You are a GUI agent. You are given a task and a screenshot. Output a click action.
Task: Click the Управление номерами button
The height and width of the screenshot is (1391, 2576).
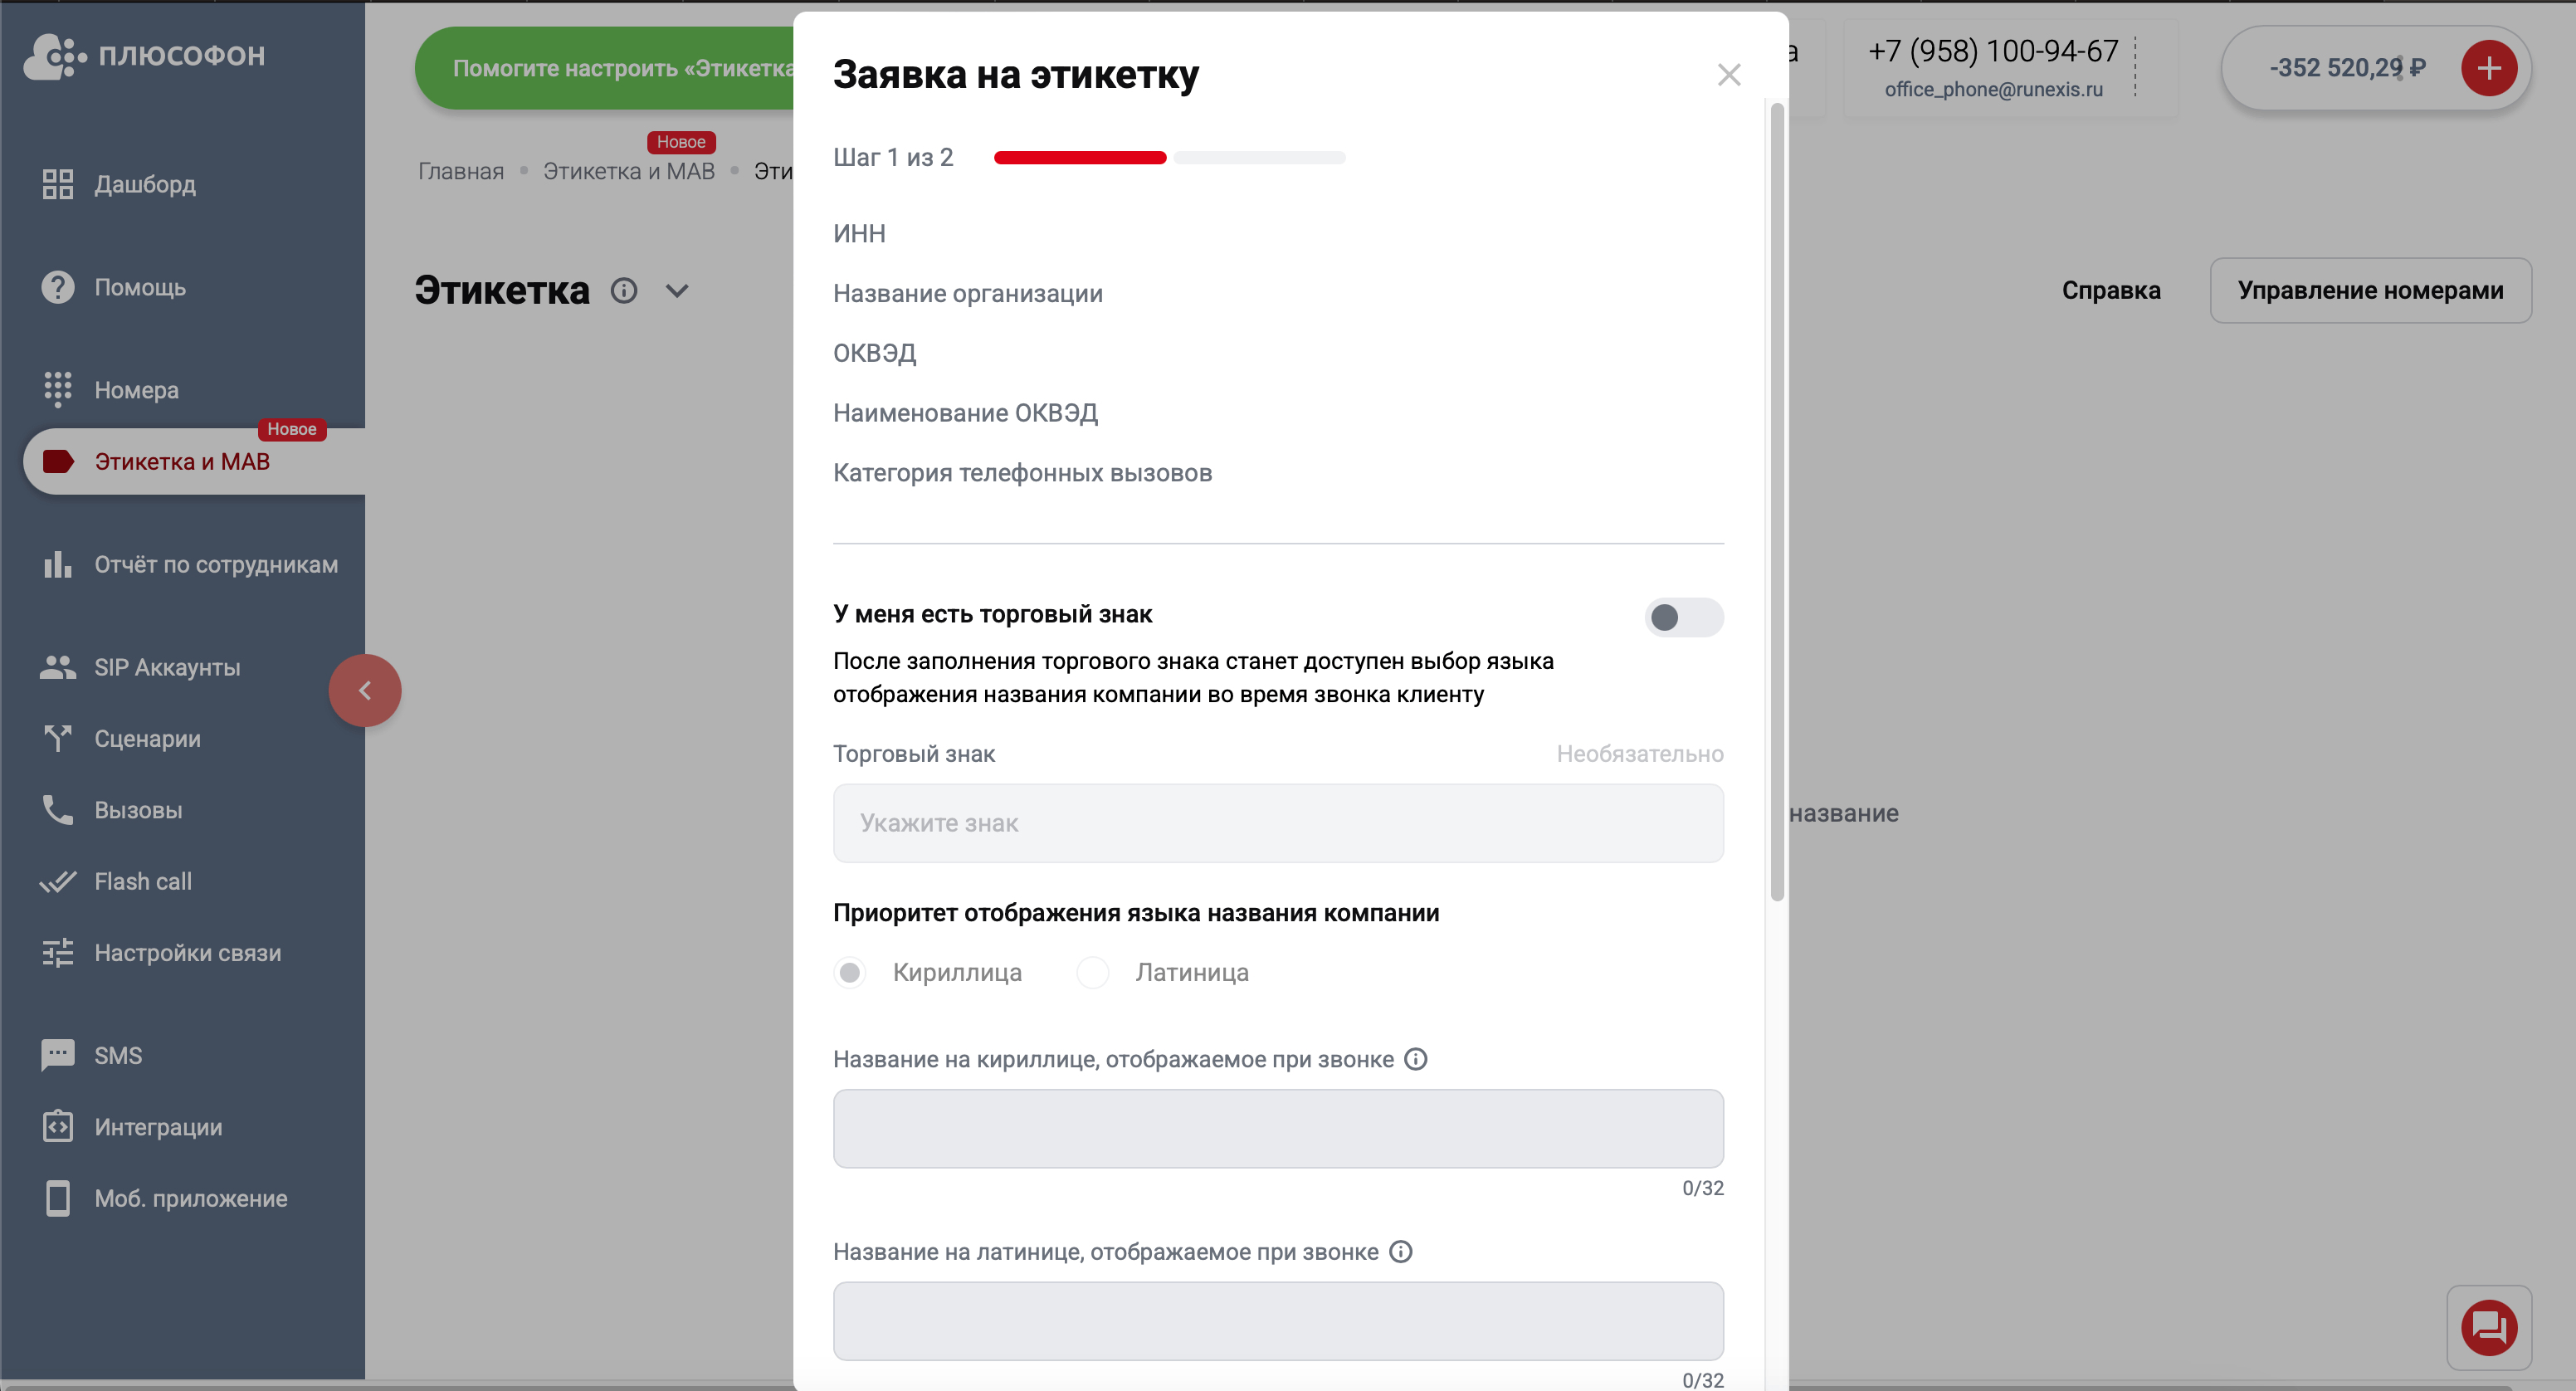pos(2370,290)
